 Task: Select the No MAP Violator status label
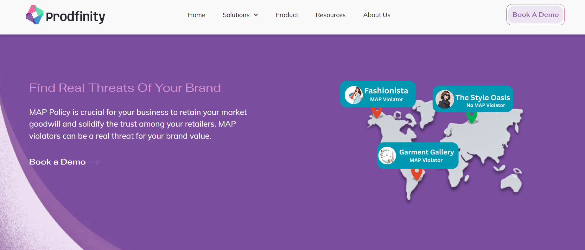(486, 105)
